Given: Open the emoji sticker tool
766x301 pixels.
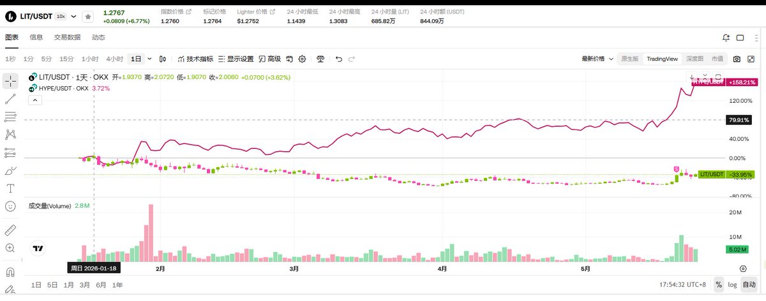Looking at the screenshot, I should (x=10, y=207).
